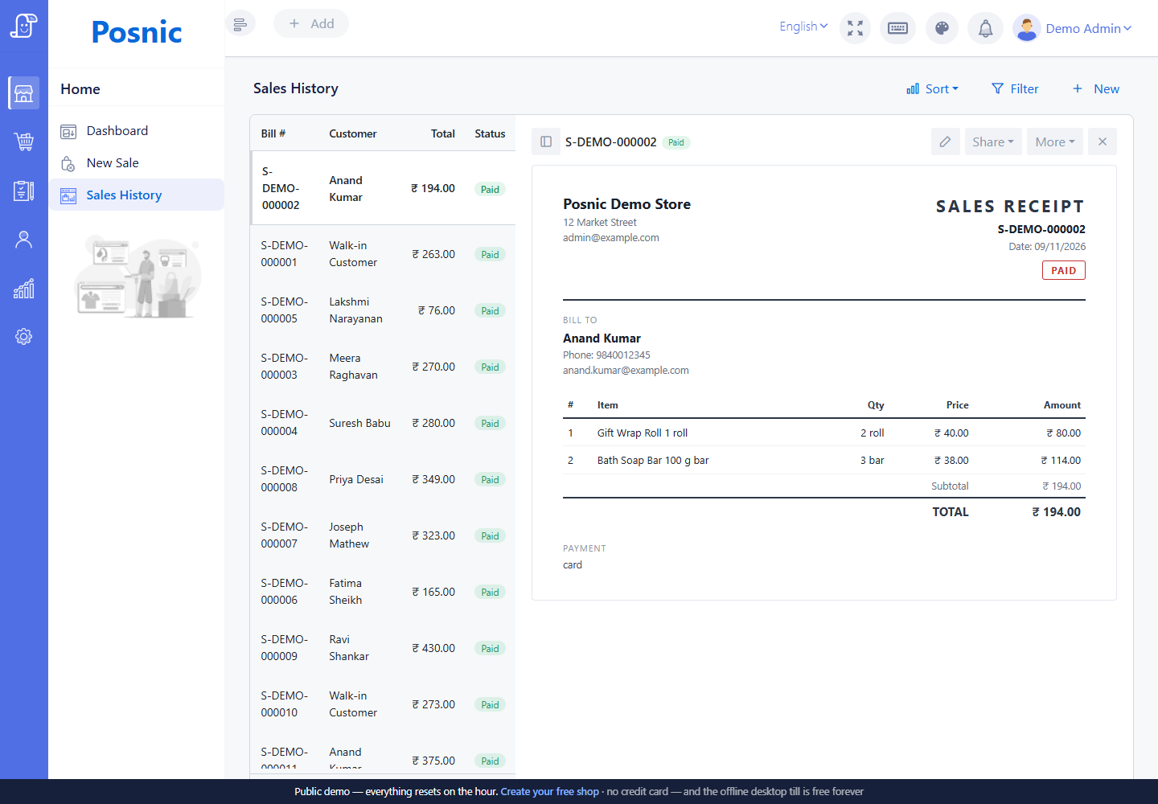The width and height of the screenshot is (1158, 804).
Task: Click Gift Wrap Roll 1 roll item
Action: pos(643,433)
